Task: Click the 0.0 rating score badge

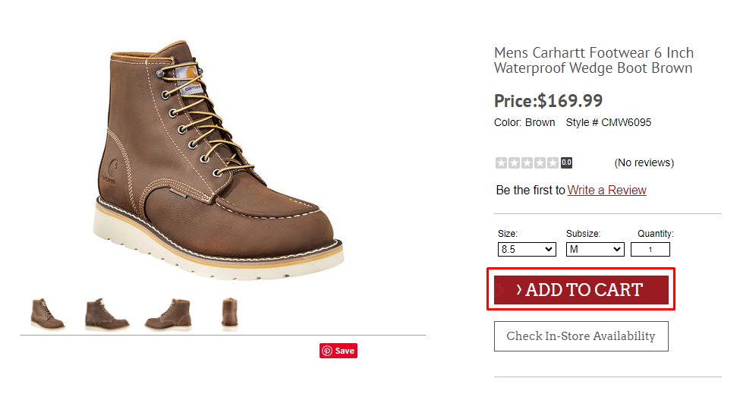Action: tap(566, 162)
